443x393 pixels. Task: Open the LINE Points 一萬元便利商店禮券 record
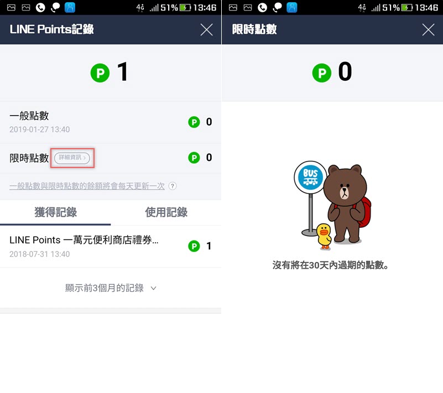coord(111,246)
